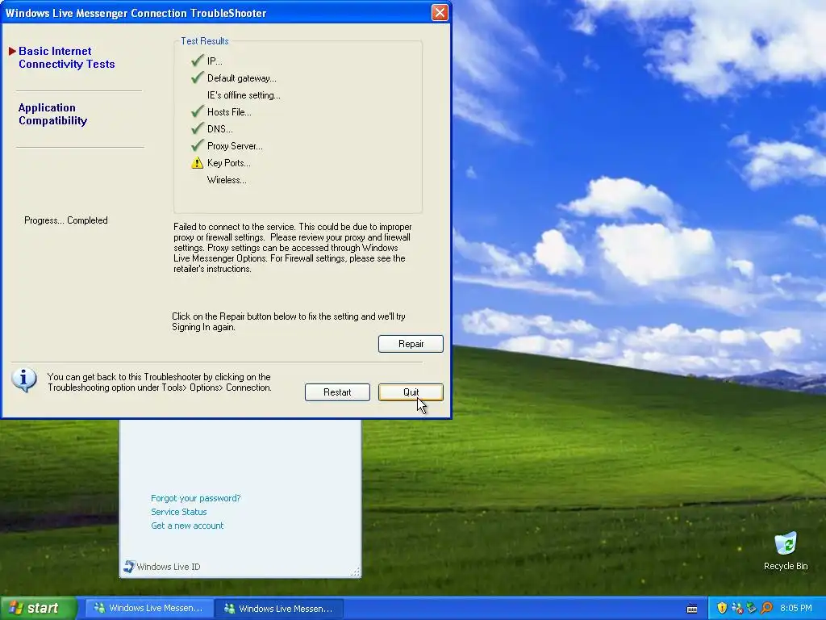
Task: Click the Wireless... test result
Action: click(x=227, y=180)
